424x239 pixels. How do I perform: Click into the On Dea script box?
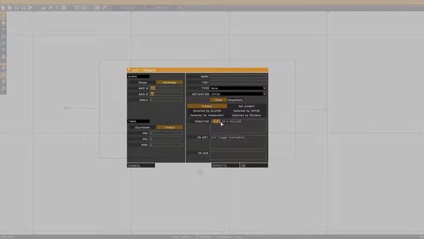tap(238, 156)
